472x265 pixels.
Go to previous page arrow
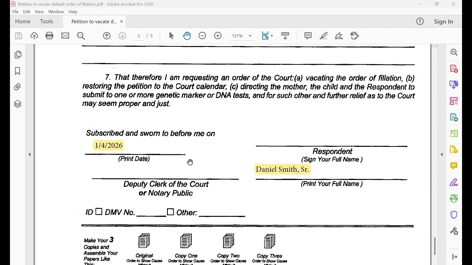pos(107,36)
